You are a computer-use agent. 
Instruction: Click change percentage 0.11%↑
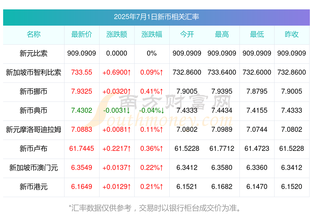coord(152,130)
